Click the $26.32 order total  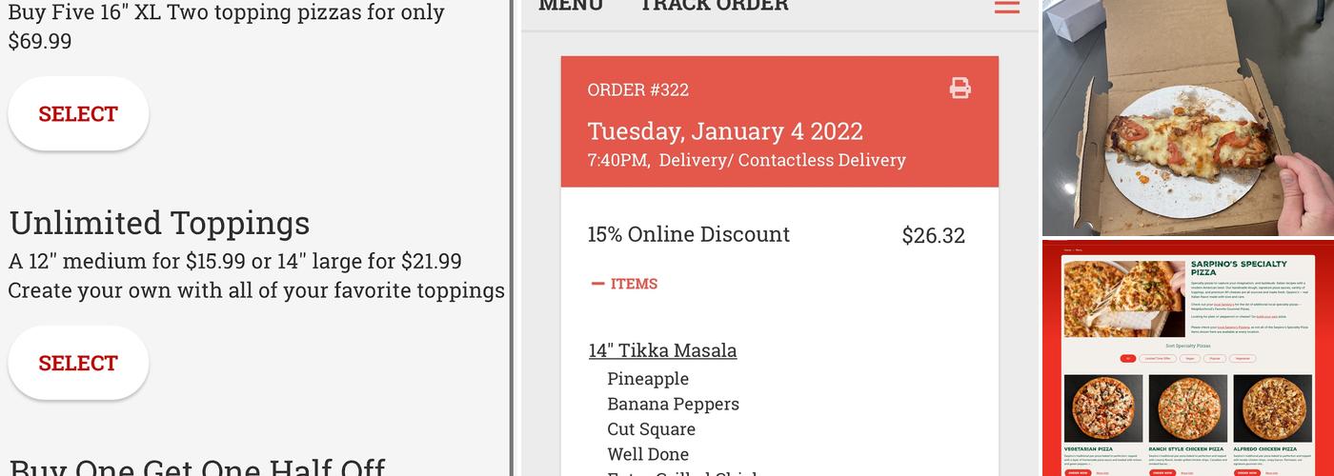pos(933,235)
